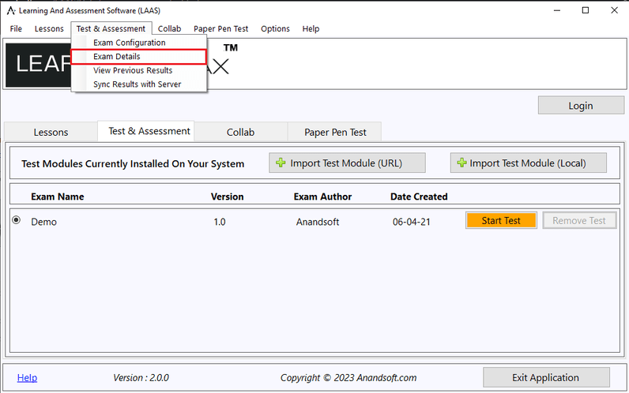Open the File menu

tap(16, 28)
